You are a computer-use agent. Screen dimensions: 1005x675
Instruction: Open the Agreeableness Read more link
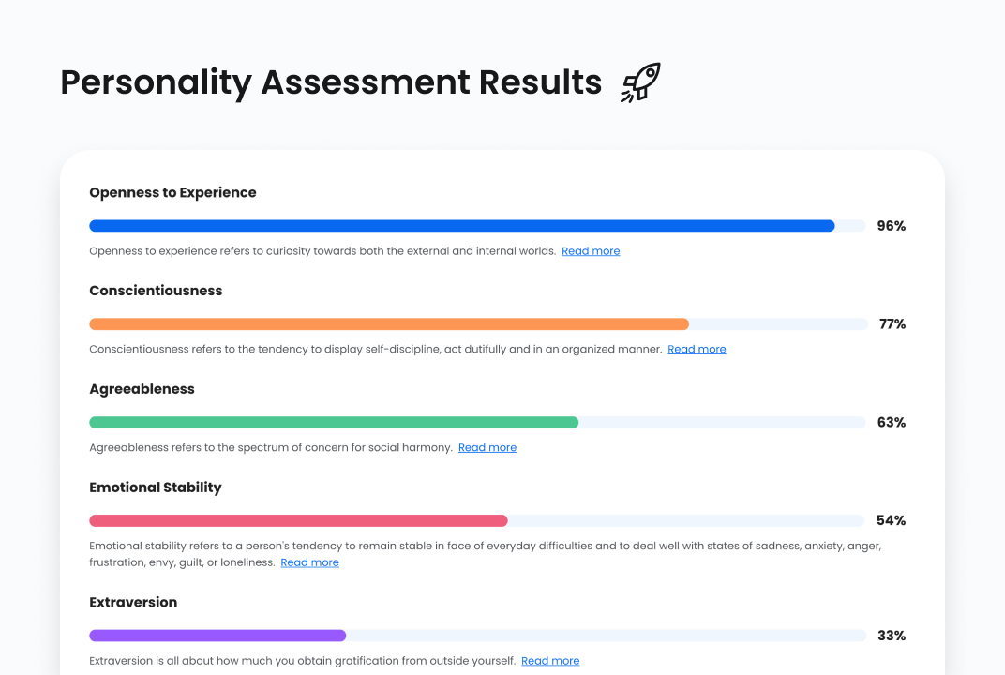pyautogui.click(x=487, y=447)
